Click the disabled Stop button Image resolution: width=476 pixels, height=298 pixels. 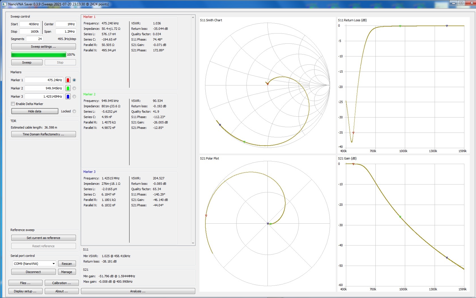pos(60,62)
